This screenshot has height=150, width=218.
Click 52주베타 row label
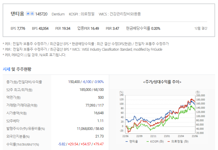click(13, 121)
